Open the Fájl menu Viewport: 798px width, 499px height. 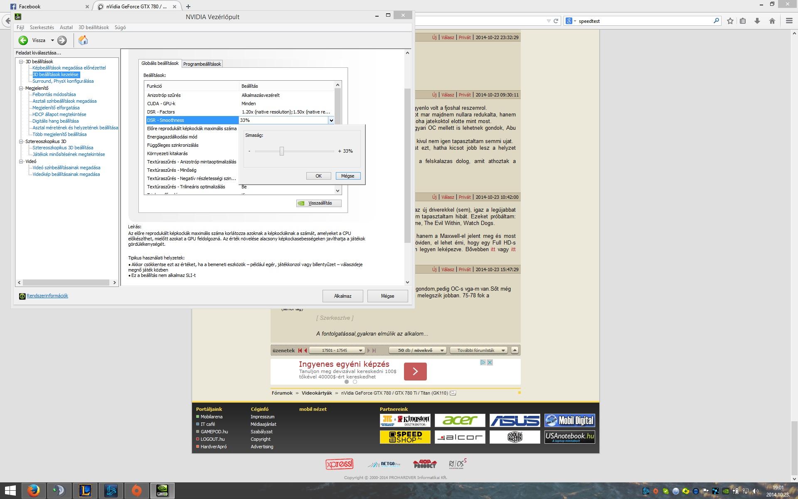[20, 27]
